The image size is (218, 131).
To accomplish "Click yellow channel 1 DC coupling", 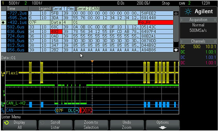I will click(x=183, y=47).
